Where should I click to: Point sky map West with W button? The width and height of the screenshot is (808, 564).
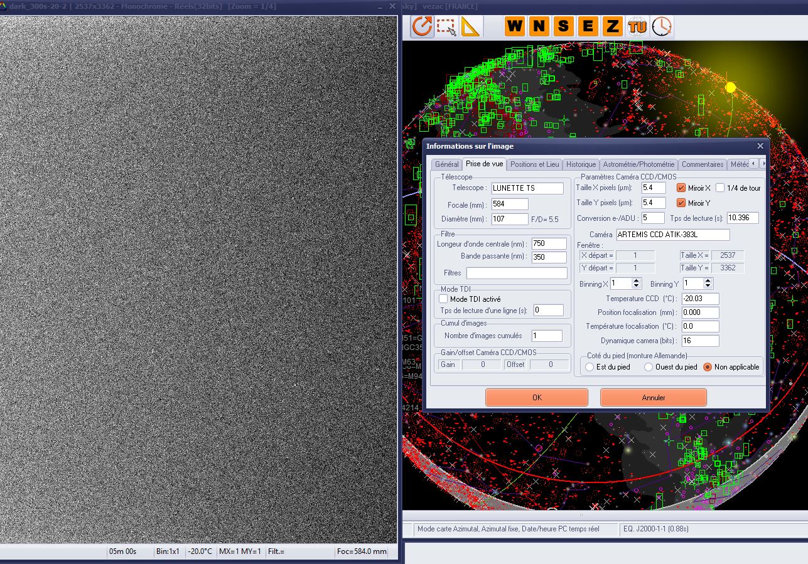pyautogui.click(x=514, y=26)
